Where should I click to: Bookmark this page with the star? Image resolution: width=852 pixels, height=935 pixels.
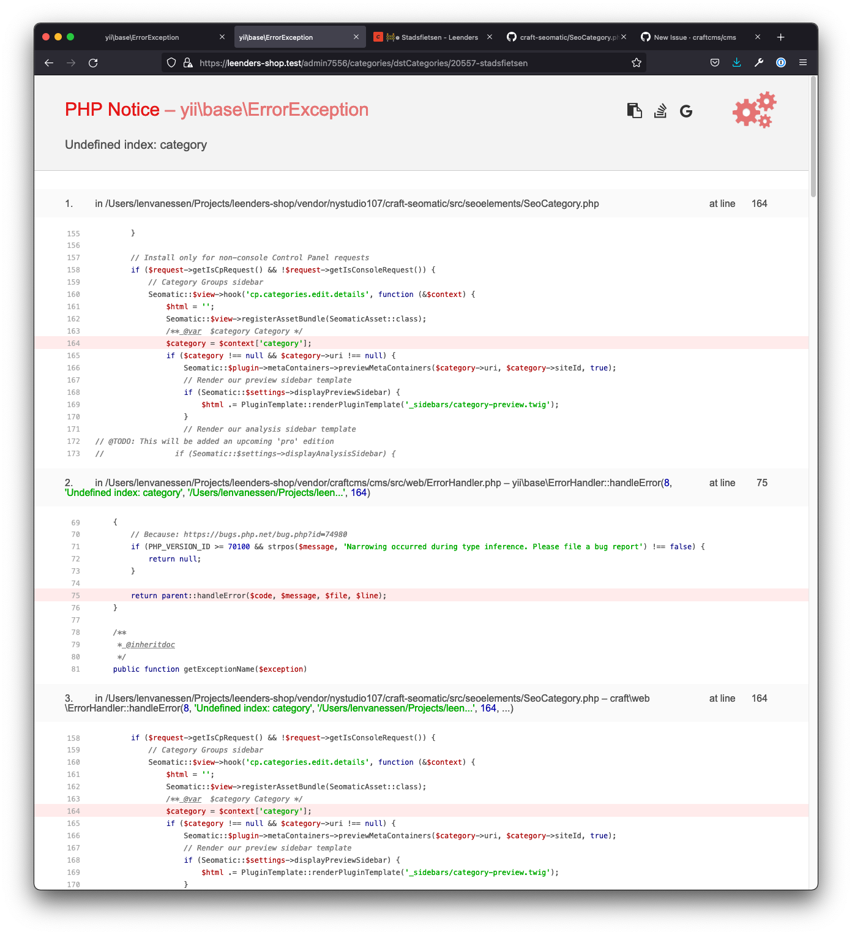[637, 62]
